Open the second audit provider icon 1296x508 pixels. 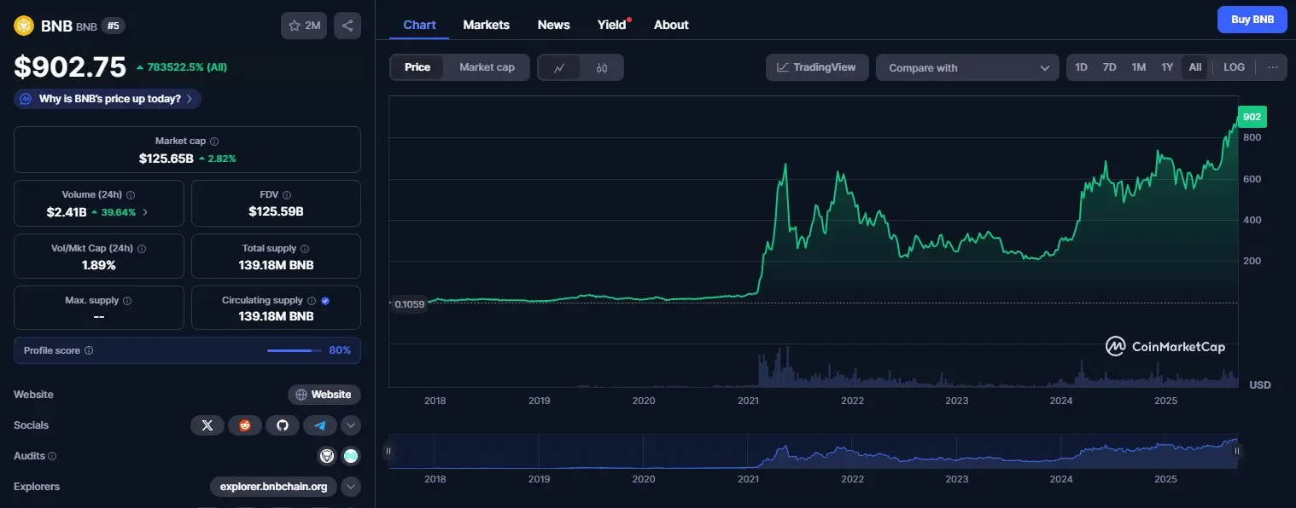click(x=351, y=456)
